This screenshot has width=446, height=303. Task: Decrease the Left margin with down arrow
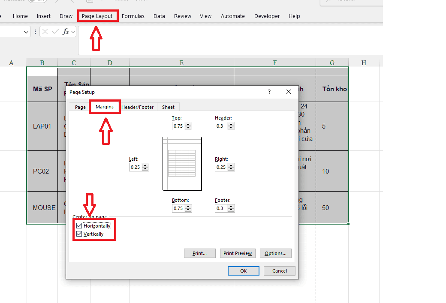pos(145,169)
